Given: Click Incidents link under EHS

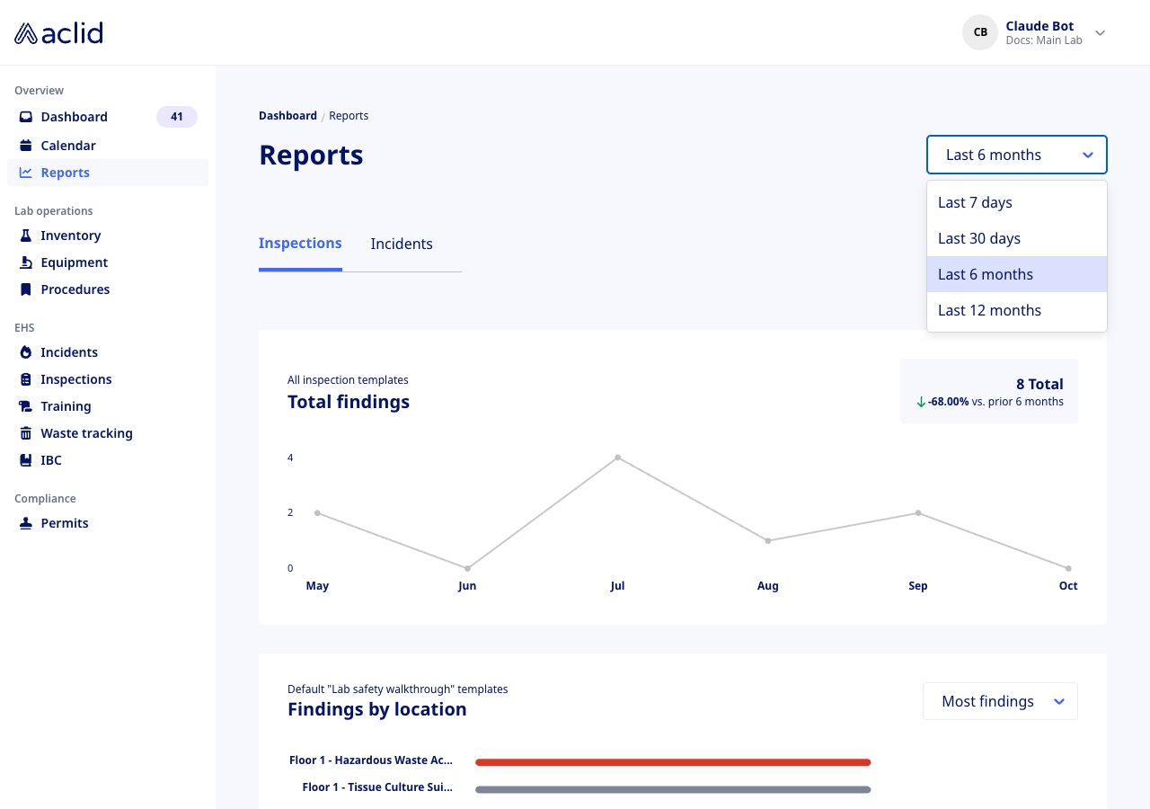Looking at the screenshot, I should (69, 352).
